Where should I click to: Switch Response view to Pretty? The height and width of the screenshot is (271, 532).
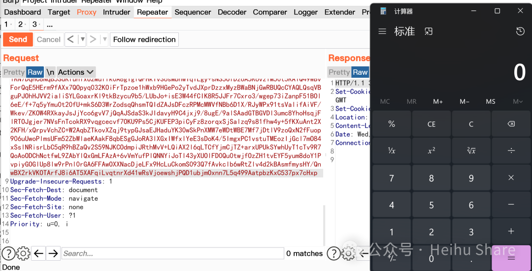click(339, 72)
